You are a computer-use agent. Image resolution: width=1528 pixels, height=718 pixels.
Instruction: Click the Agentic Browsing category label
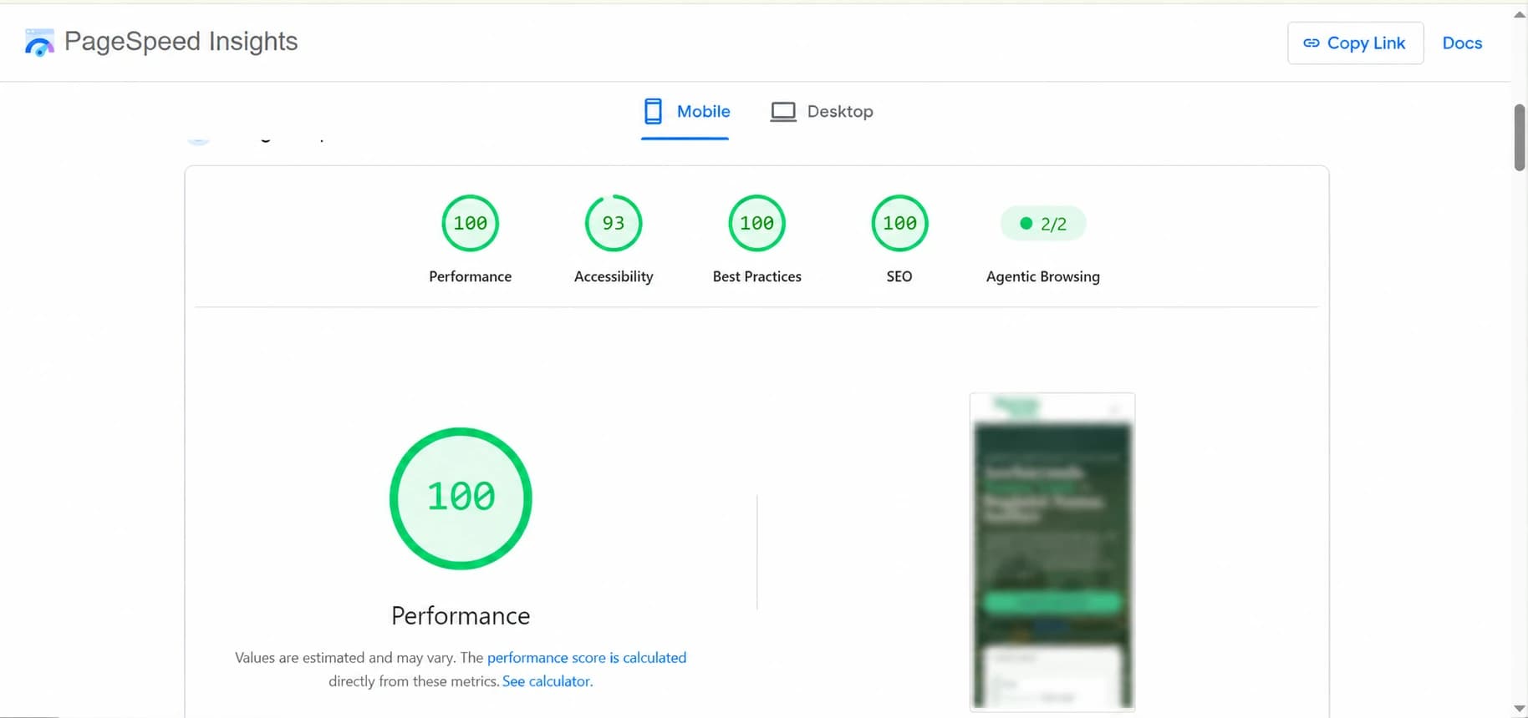[x=1043, y=276]
